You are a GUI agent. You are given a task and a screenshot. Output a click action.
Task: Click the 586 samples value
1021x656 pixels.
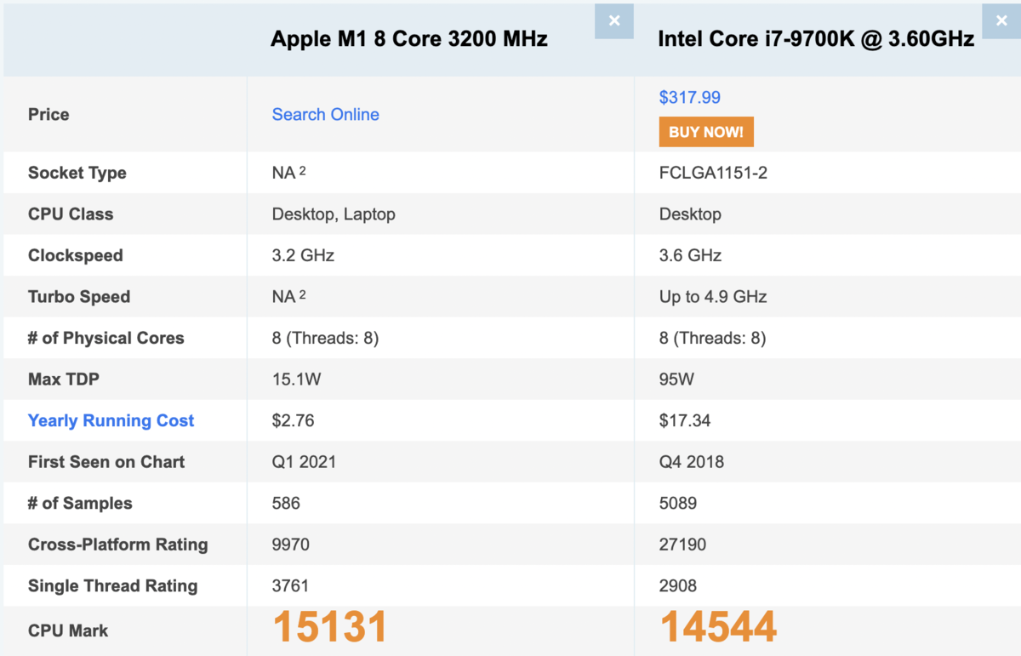click(x=286, y=503)
